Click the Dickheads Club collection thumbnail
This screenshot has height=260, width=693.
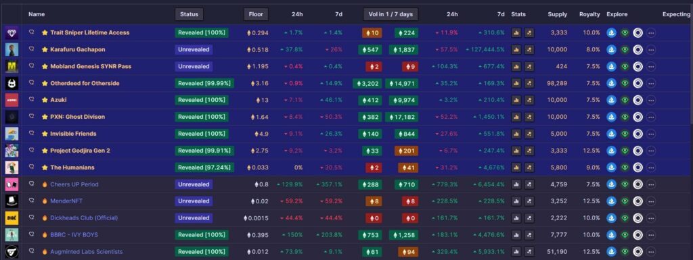[x=12, y=218]
